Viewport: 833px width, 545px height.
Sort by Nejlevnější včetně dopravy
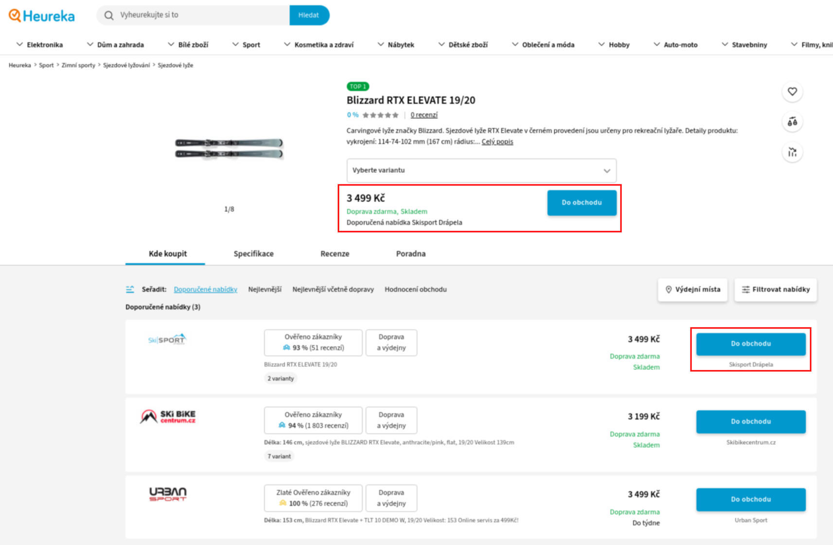tap(333, 290)
